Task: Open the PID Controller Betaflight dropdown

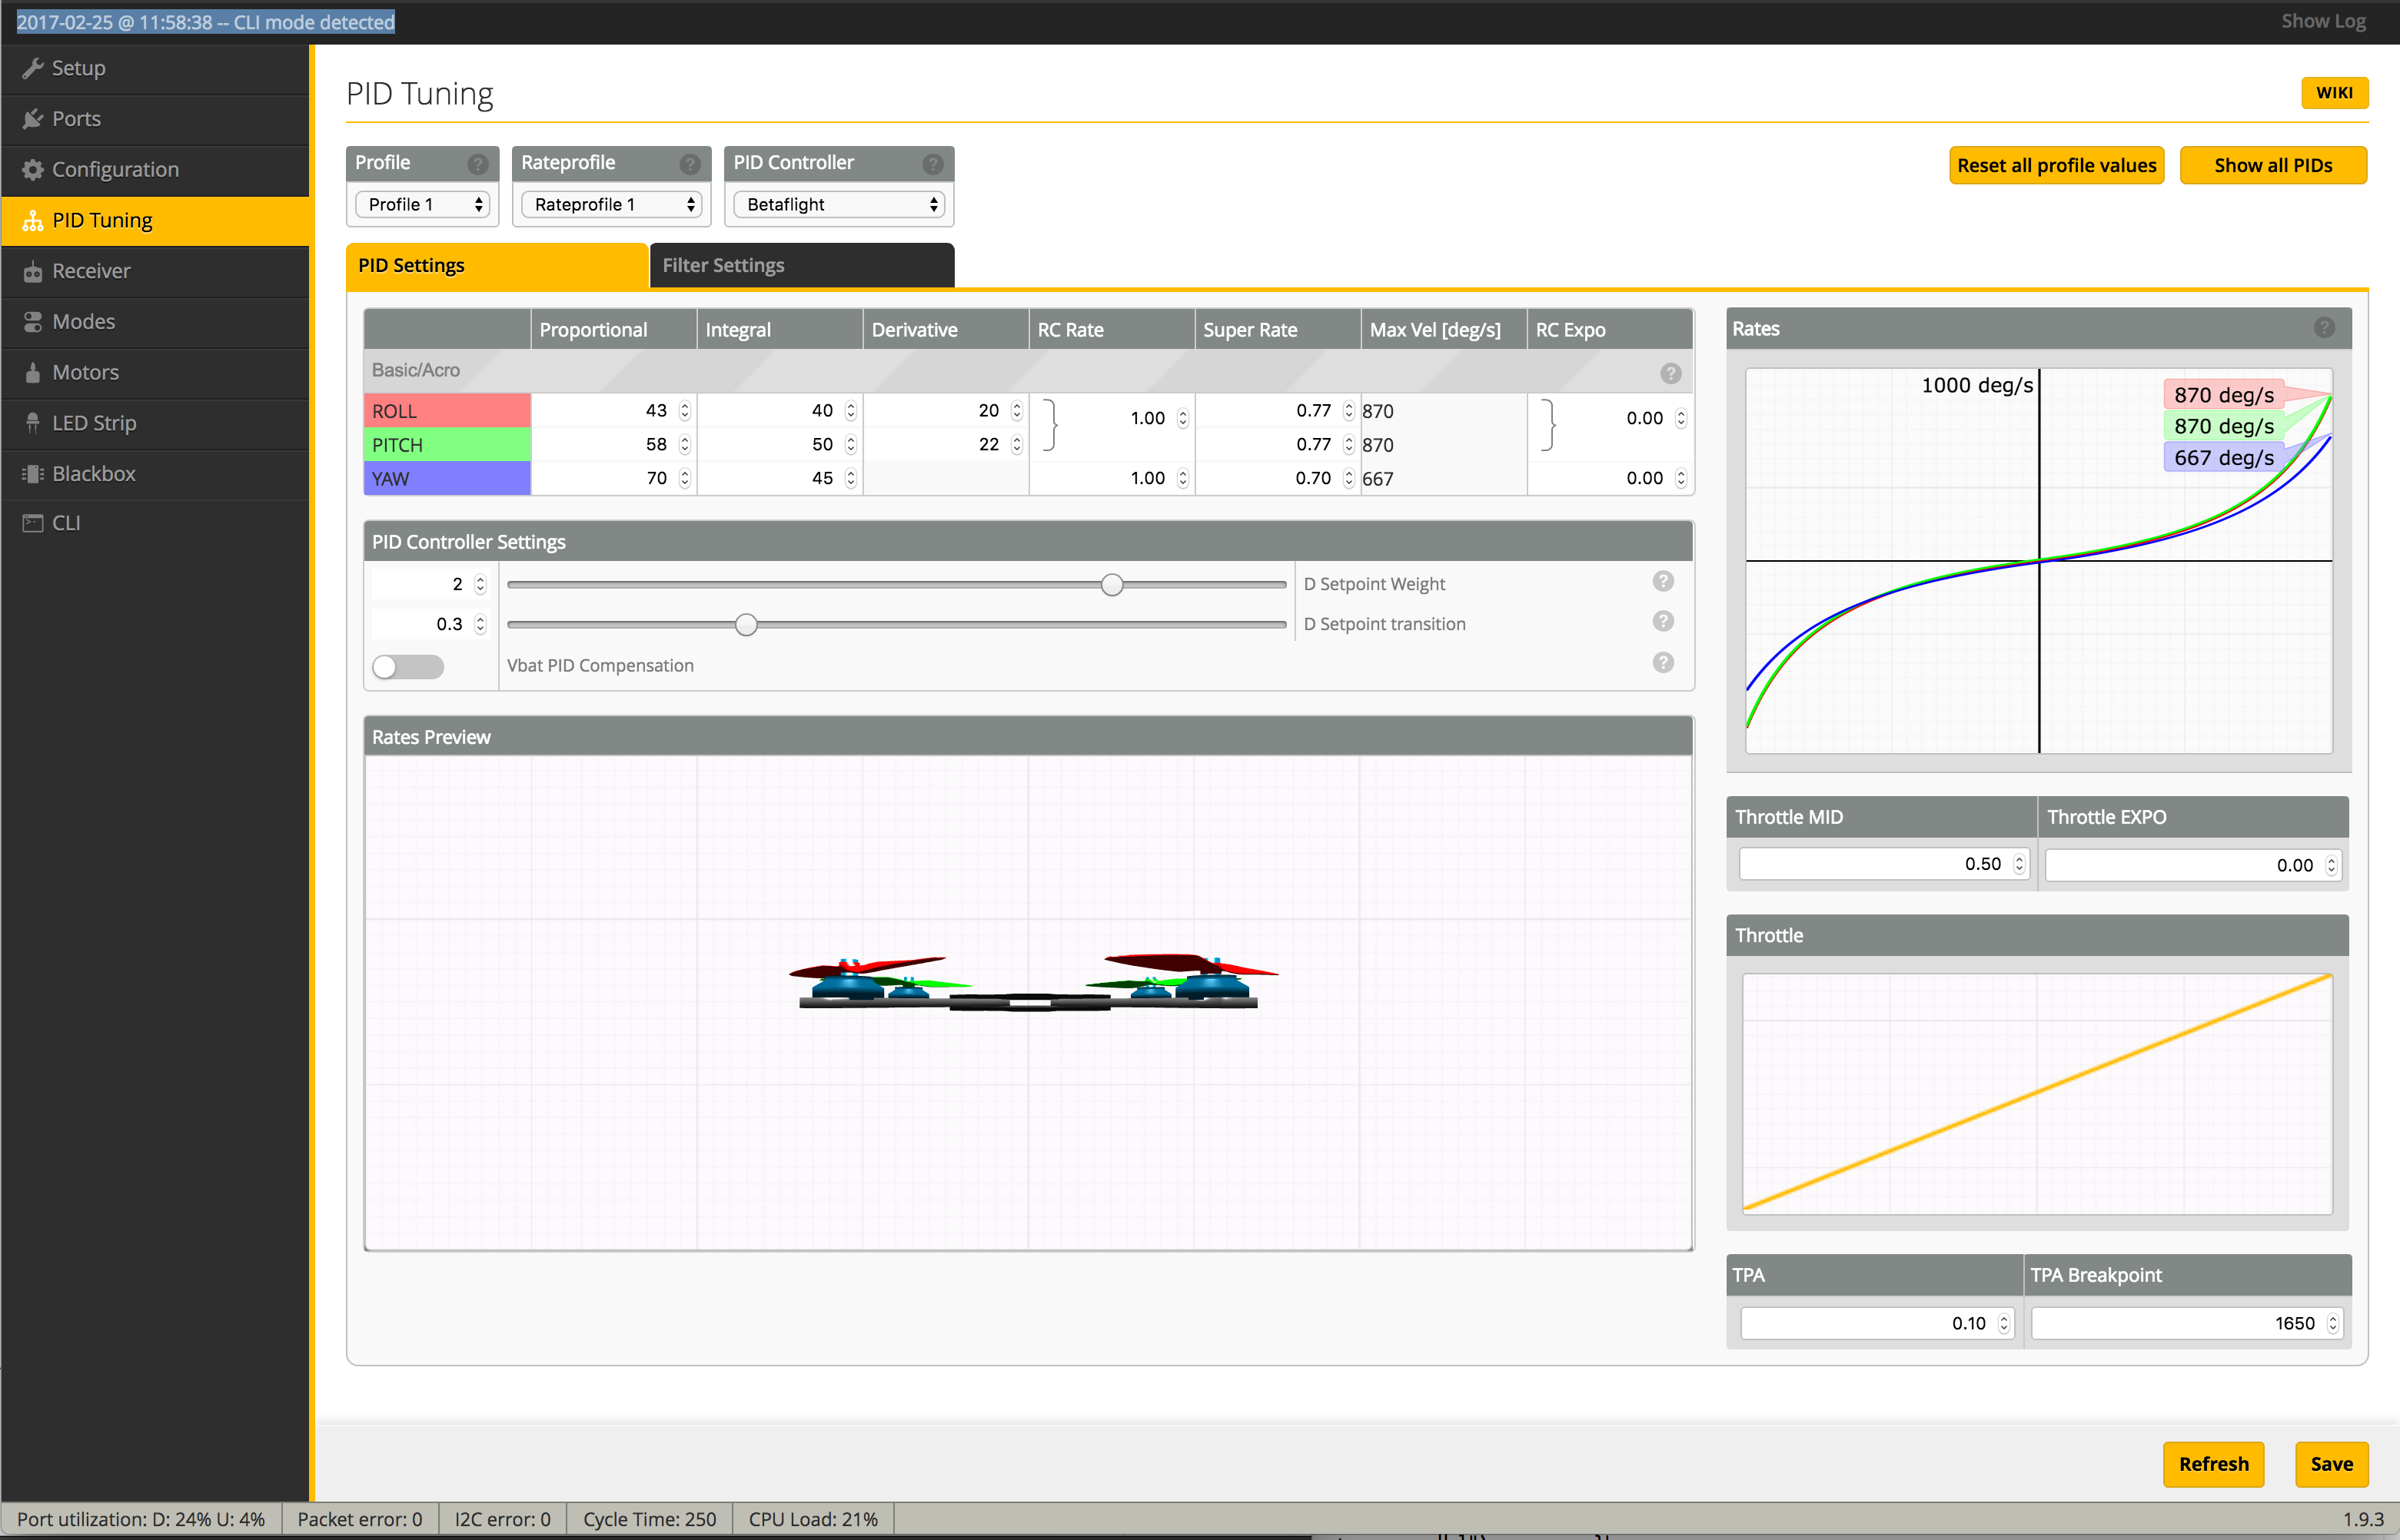Action: [839, 205]
